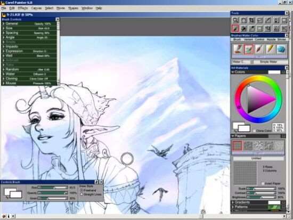Expand the Impasto brush controls section
Image resolution: width=293 pixels, height=220 pixels.
4,46
